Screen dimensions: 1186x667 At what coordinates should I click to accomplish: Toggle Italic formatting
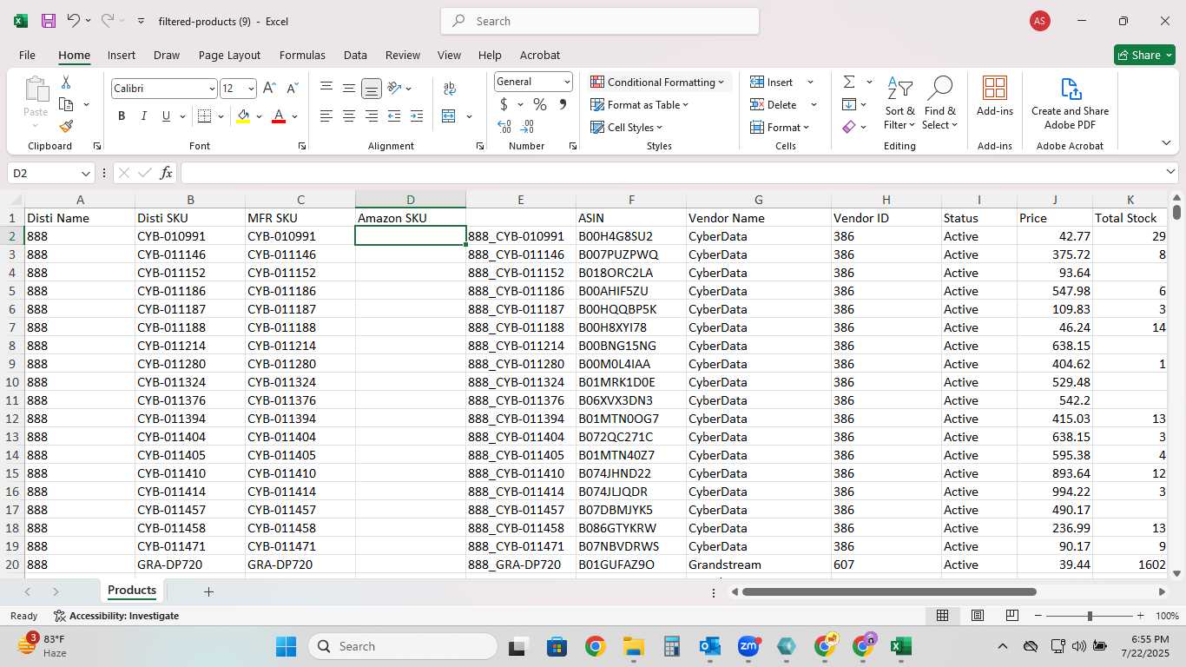(144, 116)
